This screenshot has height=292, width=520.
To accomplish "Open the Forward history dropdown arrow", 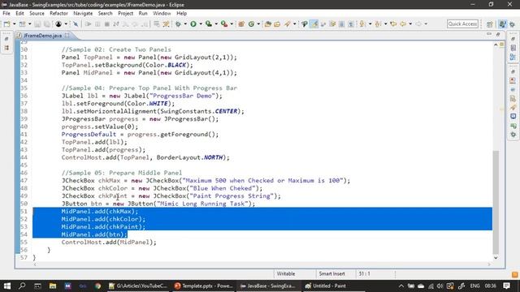I will point(426,24).
